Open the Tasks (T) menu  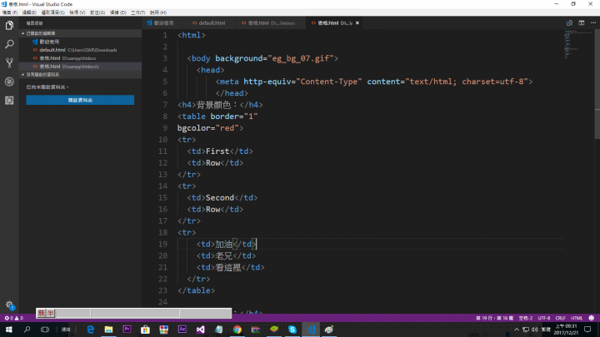[137, 12]
